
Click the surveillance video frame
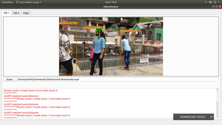(x=111, y=46)
